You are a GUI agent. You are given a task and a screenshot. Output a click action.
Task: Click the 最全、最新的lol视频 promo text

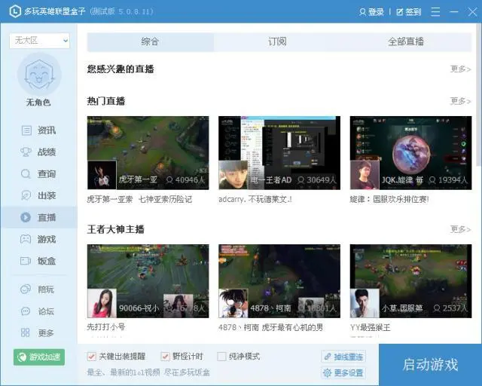pos(148,372)
